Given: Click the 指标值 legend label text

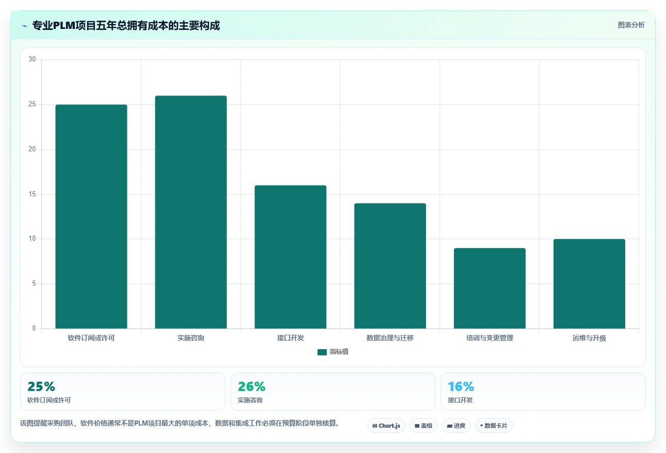Looking at the screenshot, I should pos(339,352).
